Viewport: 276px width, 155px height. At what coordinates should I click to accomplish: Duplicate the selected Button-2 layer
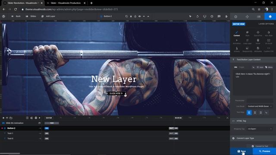click(126, 16)
